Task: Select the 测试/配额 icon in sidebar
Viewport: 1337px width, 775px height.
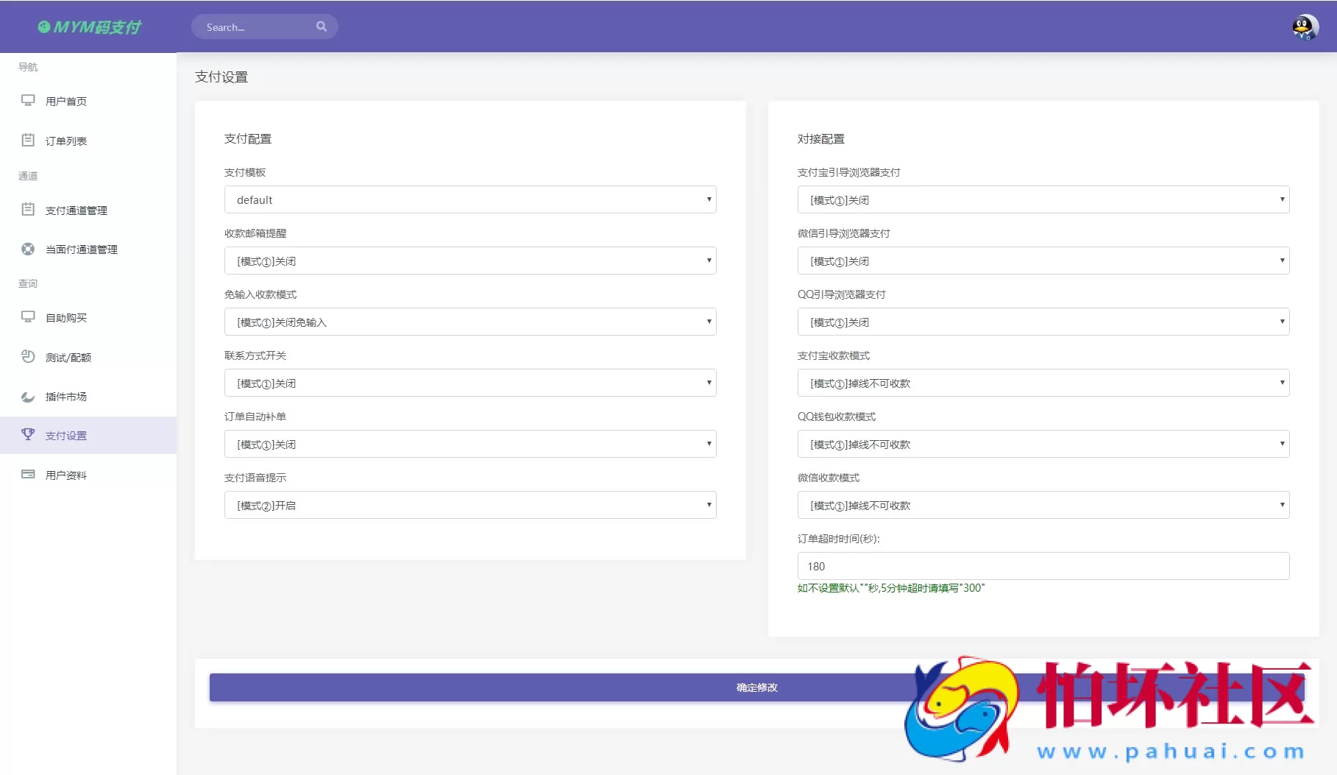Action: coord(28,357)
